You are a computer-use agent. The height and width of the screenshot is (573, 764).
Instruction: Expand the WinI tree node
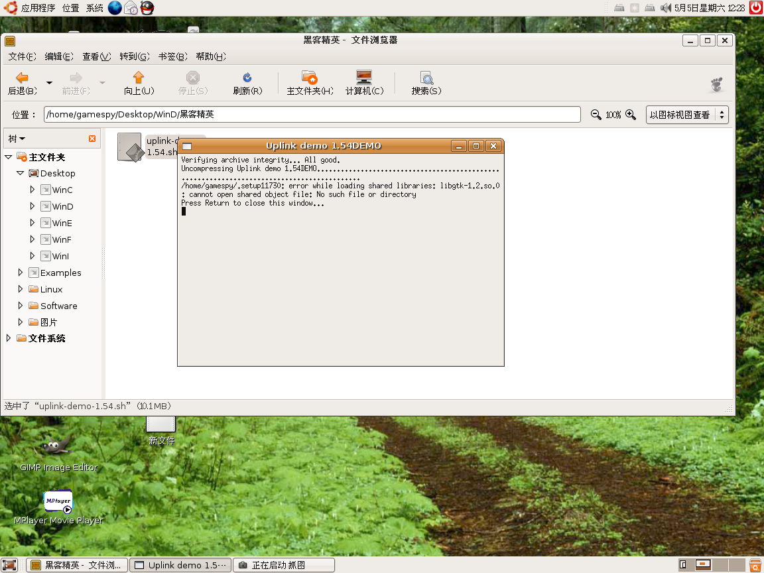click(32, 256)
